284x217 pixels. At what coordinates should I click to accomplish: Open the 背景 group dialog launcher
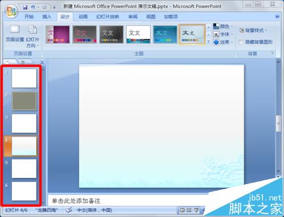pos(273,53)
